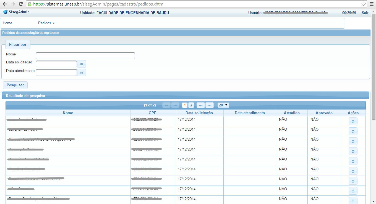The width and height of the screenshot is (376, 204).
Task: Select results page 1
Action: [x=185, y=105]
